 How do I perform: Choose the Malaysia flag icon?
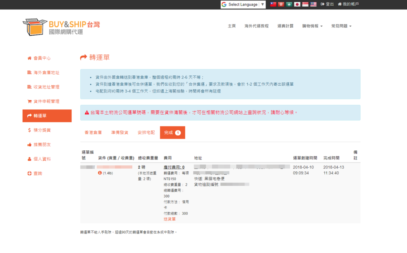(x=313, y=4)
